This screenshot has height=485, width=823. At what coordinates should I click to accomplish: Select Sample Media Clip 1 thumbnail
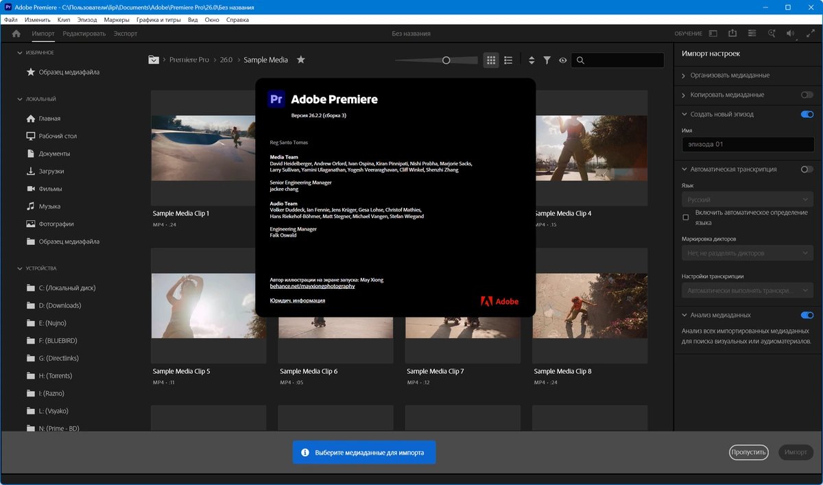[208, 148]
